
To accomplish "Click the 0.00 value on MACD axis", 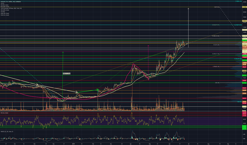I will [x=244, y=139].
